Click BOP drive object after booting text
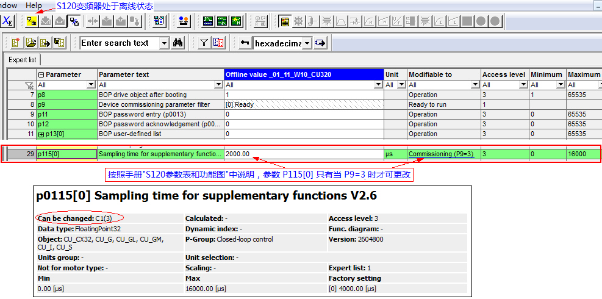 [x=143, y=95]
